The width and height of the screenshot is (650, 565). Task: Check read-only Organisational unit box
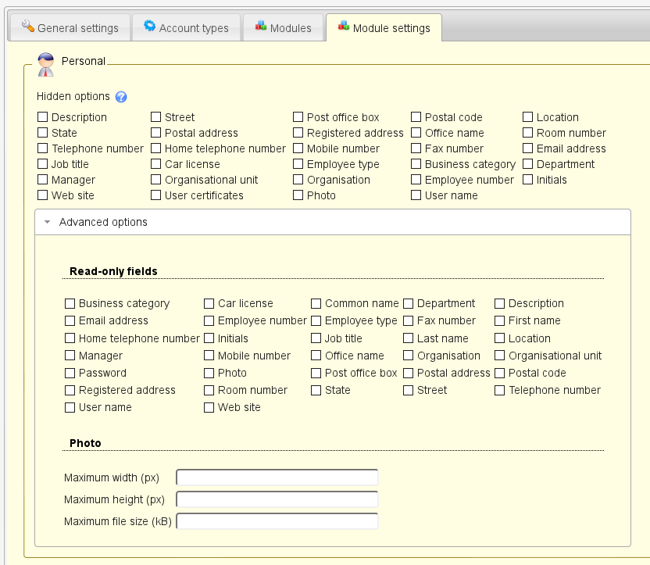click(x=500, y=356)
